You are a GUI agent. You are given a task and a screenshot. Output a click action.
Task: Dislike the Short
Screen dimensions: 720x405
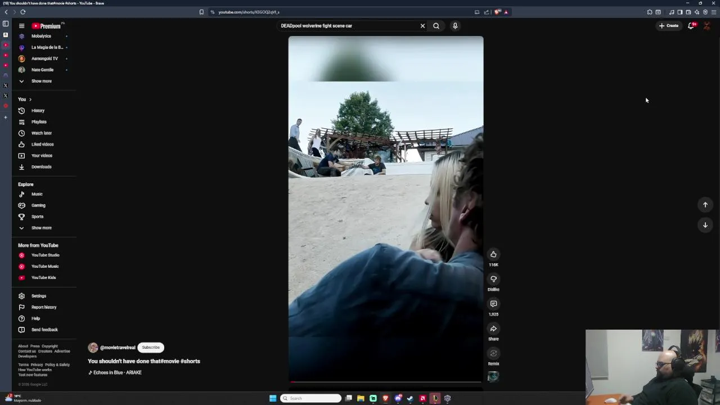tap(493, 279)
